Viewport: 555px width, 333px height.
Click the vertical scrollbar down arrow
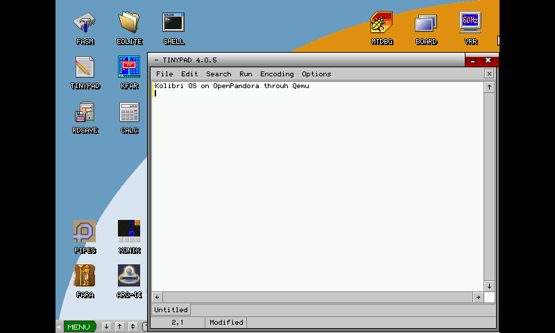[489, 286]
